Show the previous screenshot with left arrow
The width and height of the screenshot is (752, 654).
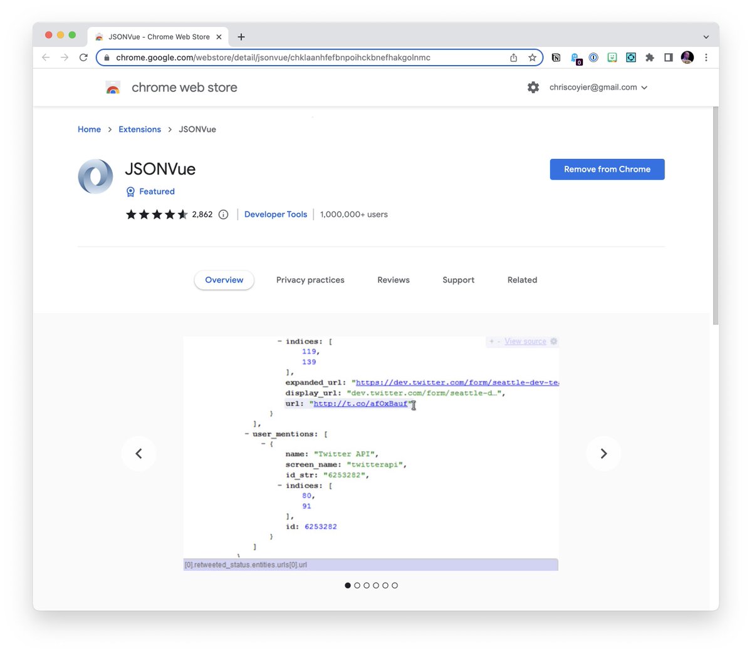[x=139, y=454]
